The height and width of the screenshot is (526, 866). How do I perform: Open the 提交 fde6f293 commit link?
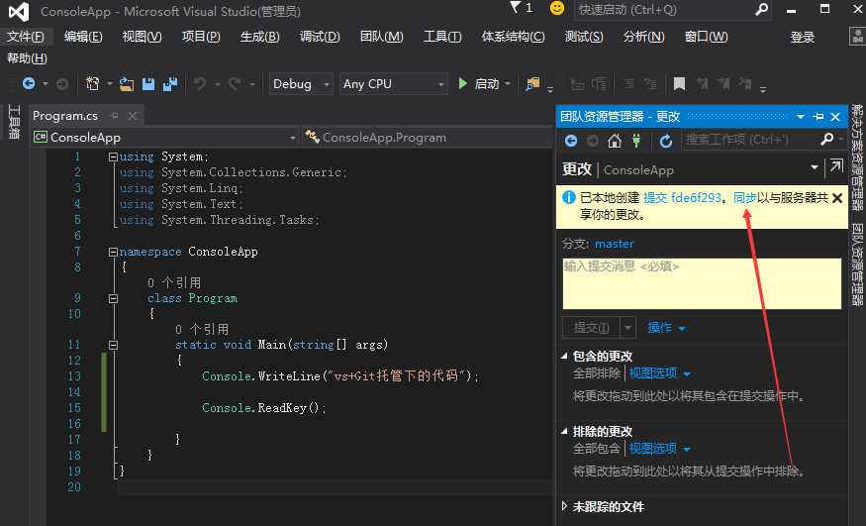click(x=682, y=198)
